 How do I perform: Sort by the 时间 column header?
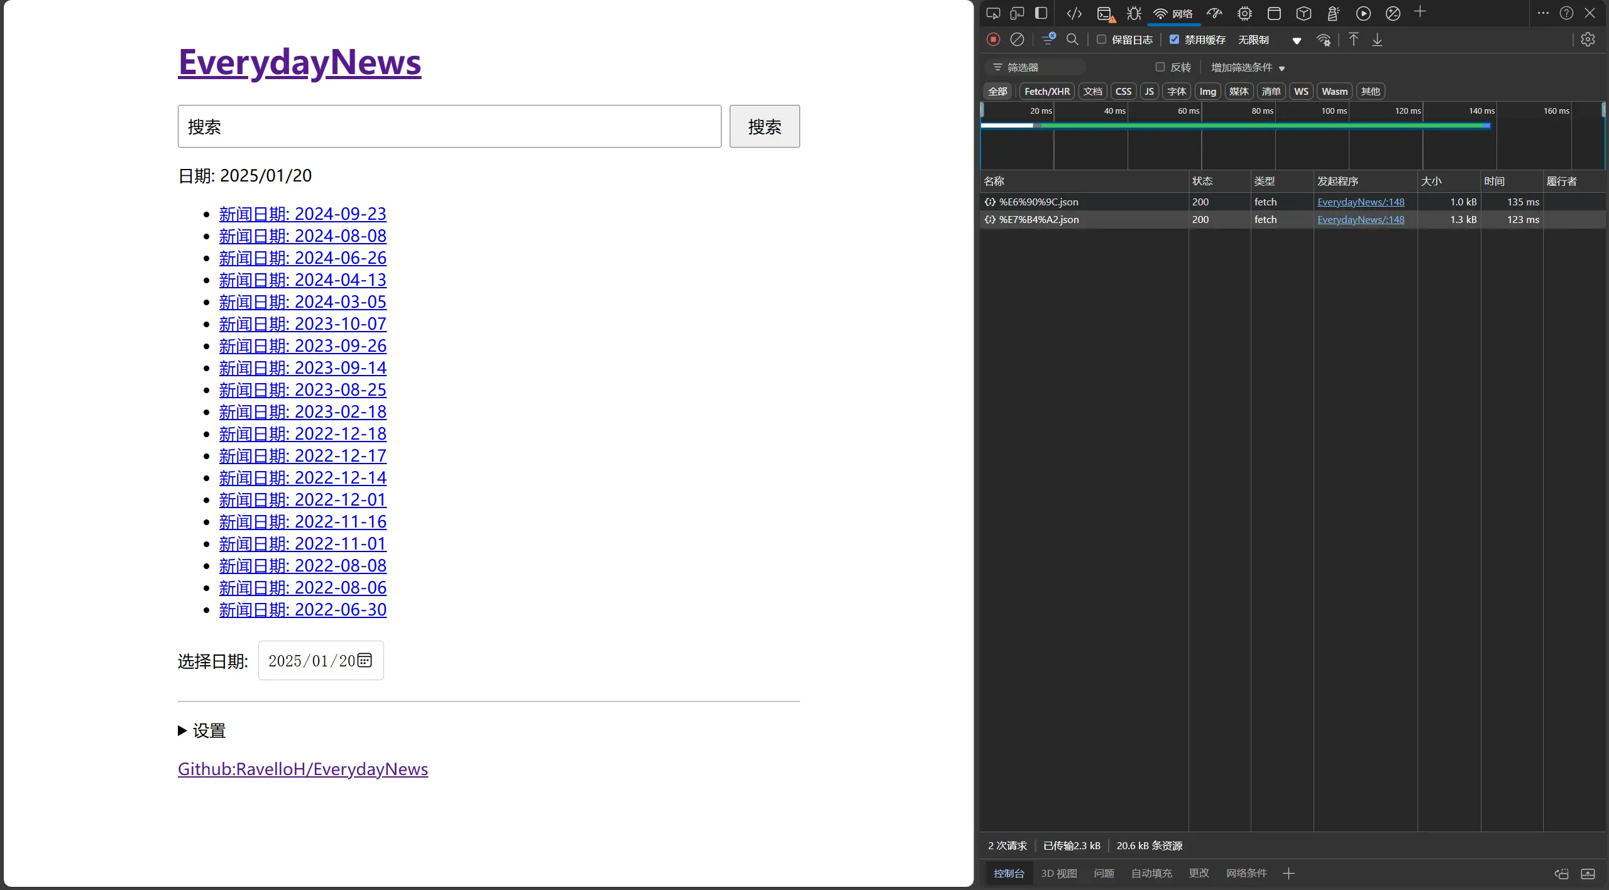click(1512, 182)
